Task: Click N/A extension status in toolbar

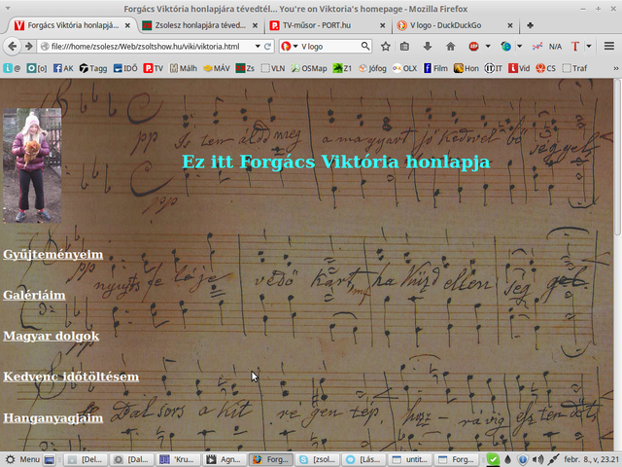Action: [555, 47]
